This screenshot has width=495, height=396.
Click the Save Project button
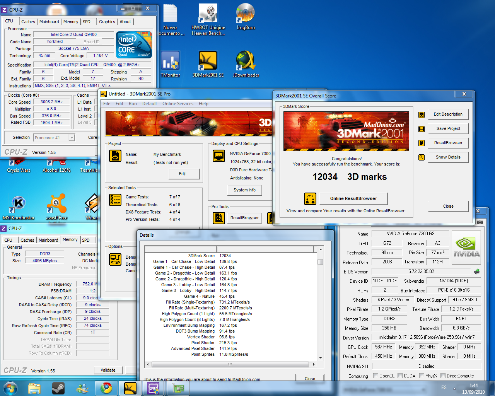448,129
